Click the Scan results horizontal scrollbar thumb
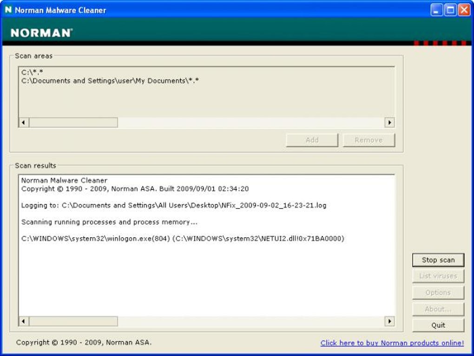Viewport: 474px width, 356px height. coord(73,321)
